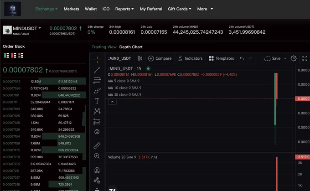Toggle stay in drawing mode
Viewport: 310px width, 191px height.
[x=97, y=180]
